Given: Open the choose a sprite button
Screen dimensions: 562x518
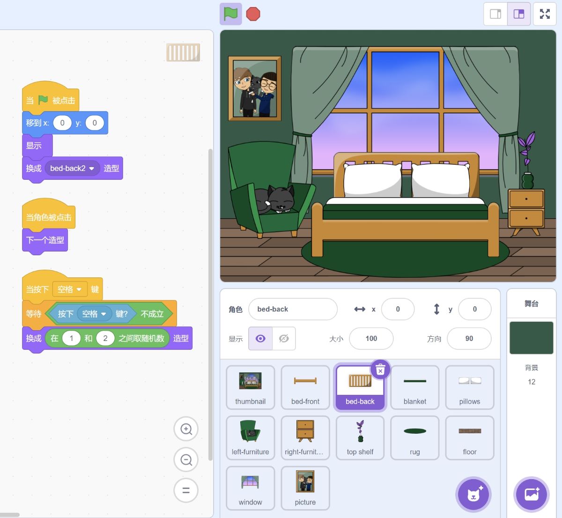Looking at the screenshot, I should pos(473,495).
